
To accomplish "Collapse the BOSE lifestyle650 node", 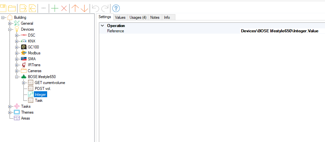I will click(16, 77).
